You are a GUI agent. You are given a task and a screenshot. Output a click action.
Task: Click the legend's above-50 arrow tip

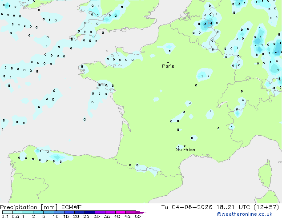pyautogui.click(x=142, y=213)
